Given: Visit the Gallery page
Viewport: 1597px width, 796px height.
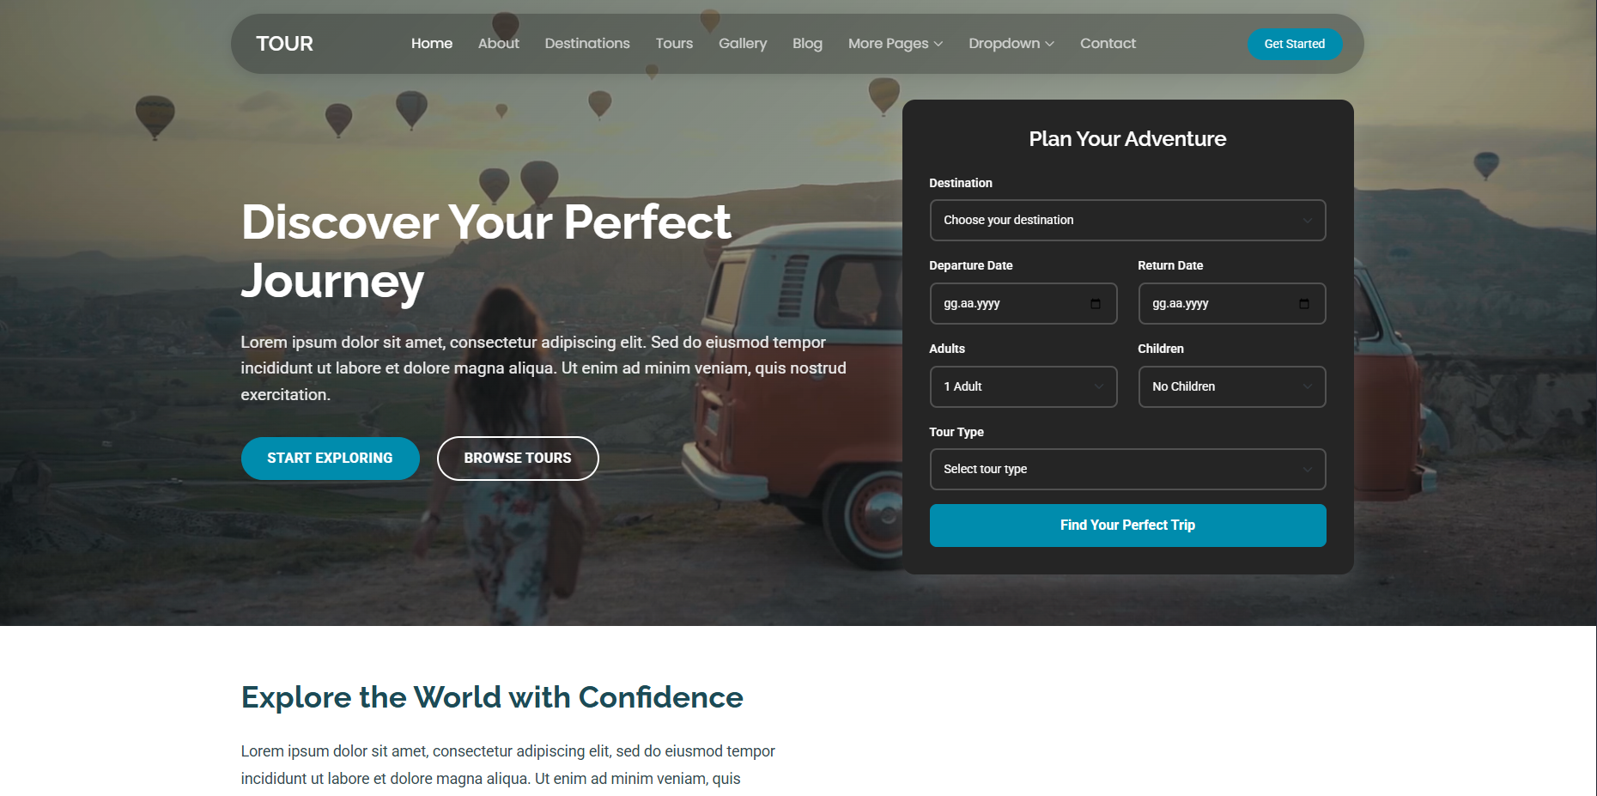Looking at the screenshot, I should coord(742,44).
